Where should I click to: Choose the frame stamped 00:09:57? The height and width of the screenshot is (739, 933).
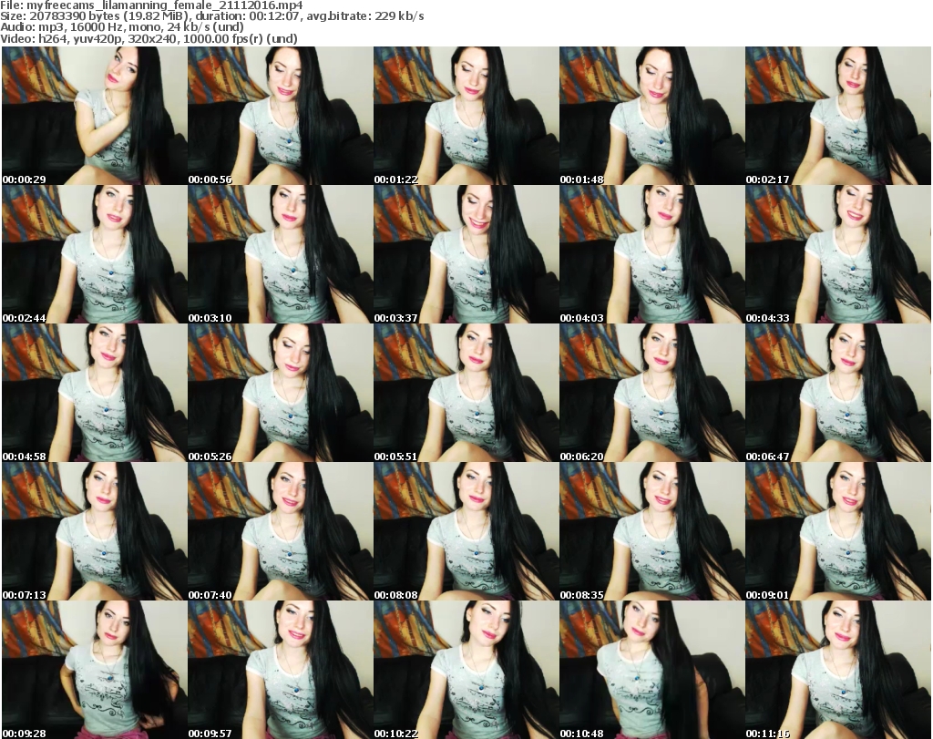coord(281,670)
